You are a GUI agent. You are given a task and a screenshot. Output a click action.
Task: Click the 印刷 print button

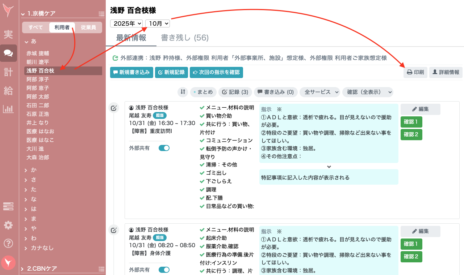415,72
